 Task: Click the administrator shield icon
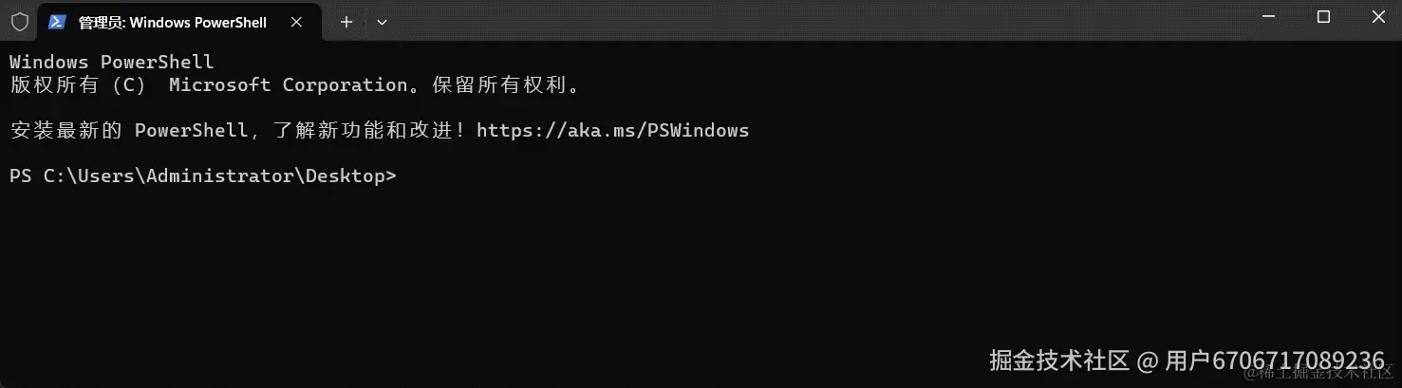[19, 22]
